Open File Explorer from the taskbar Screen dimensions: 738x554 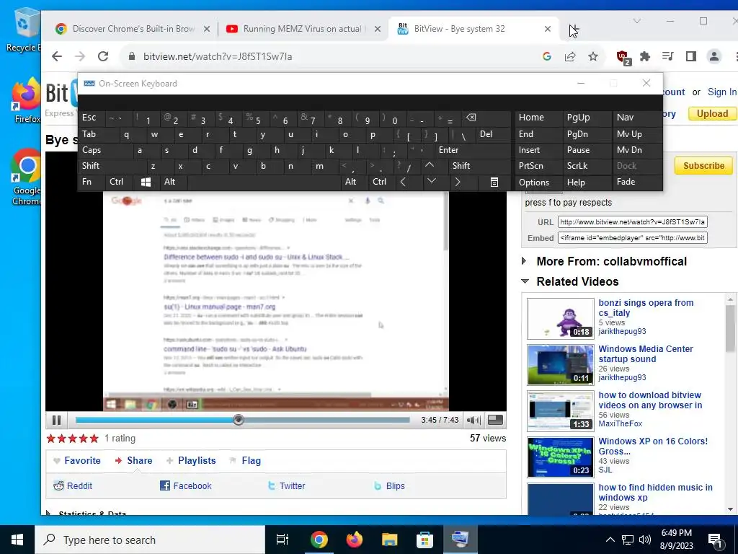[390, 540]
